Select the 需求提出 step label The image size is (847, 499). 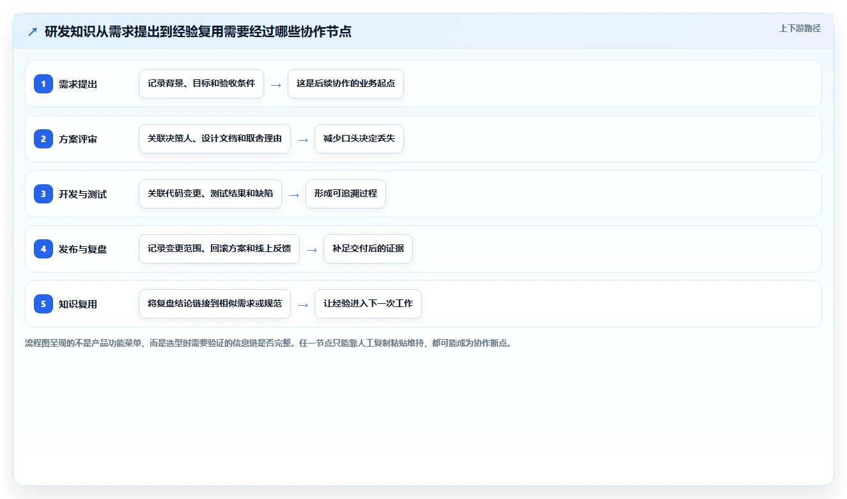[x=78, y=84]
